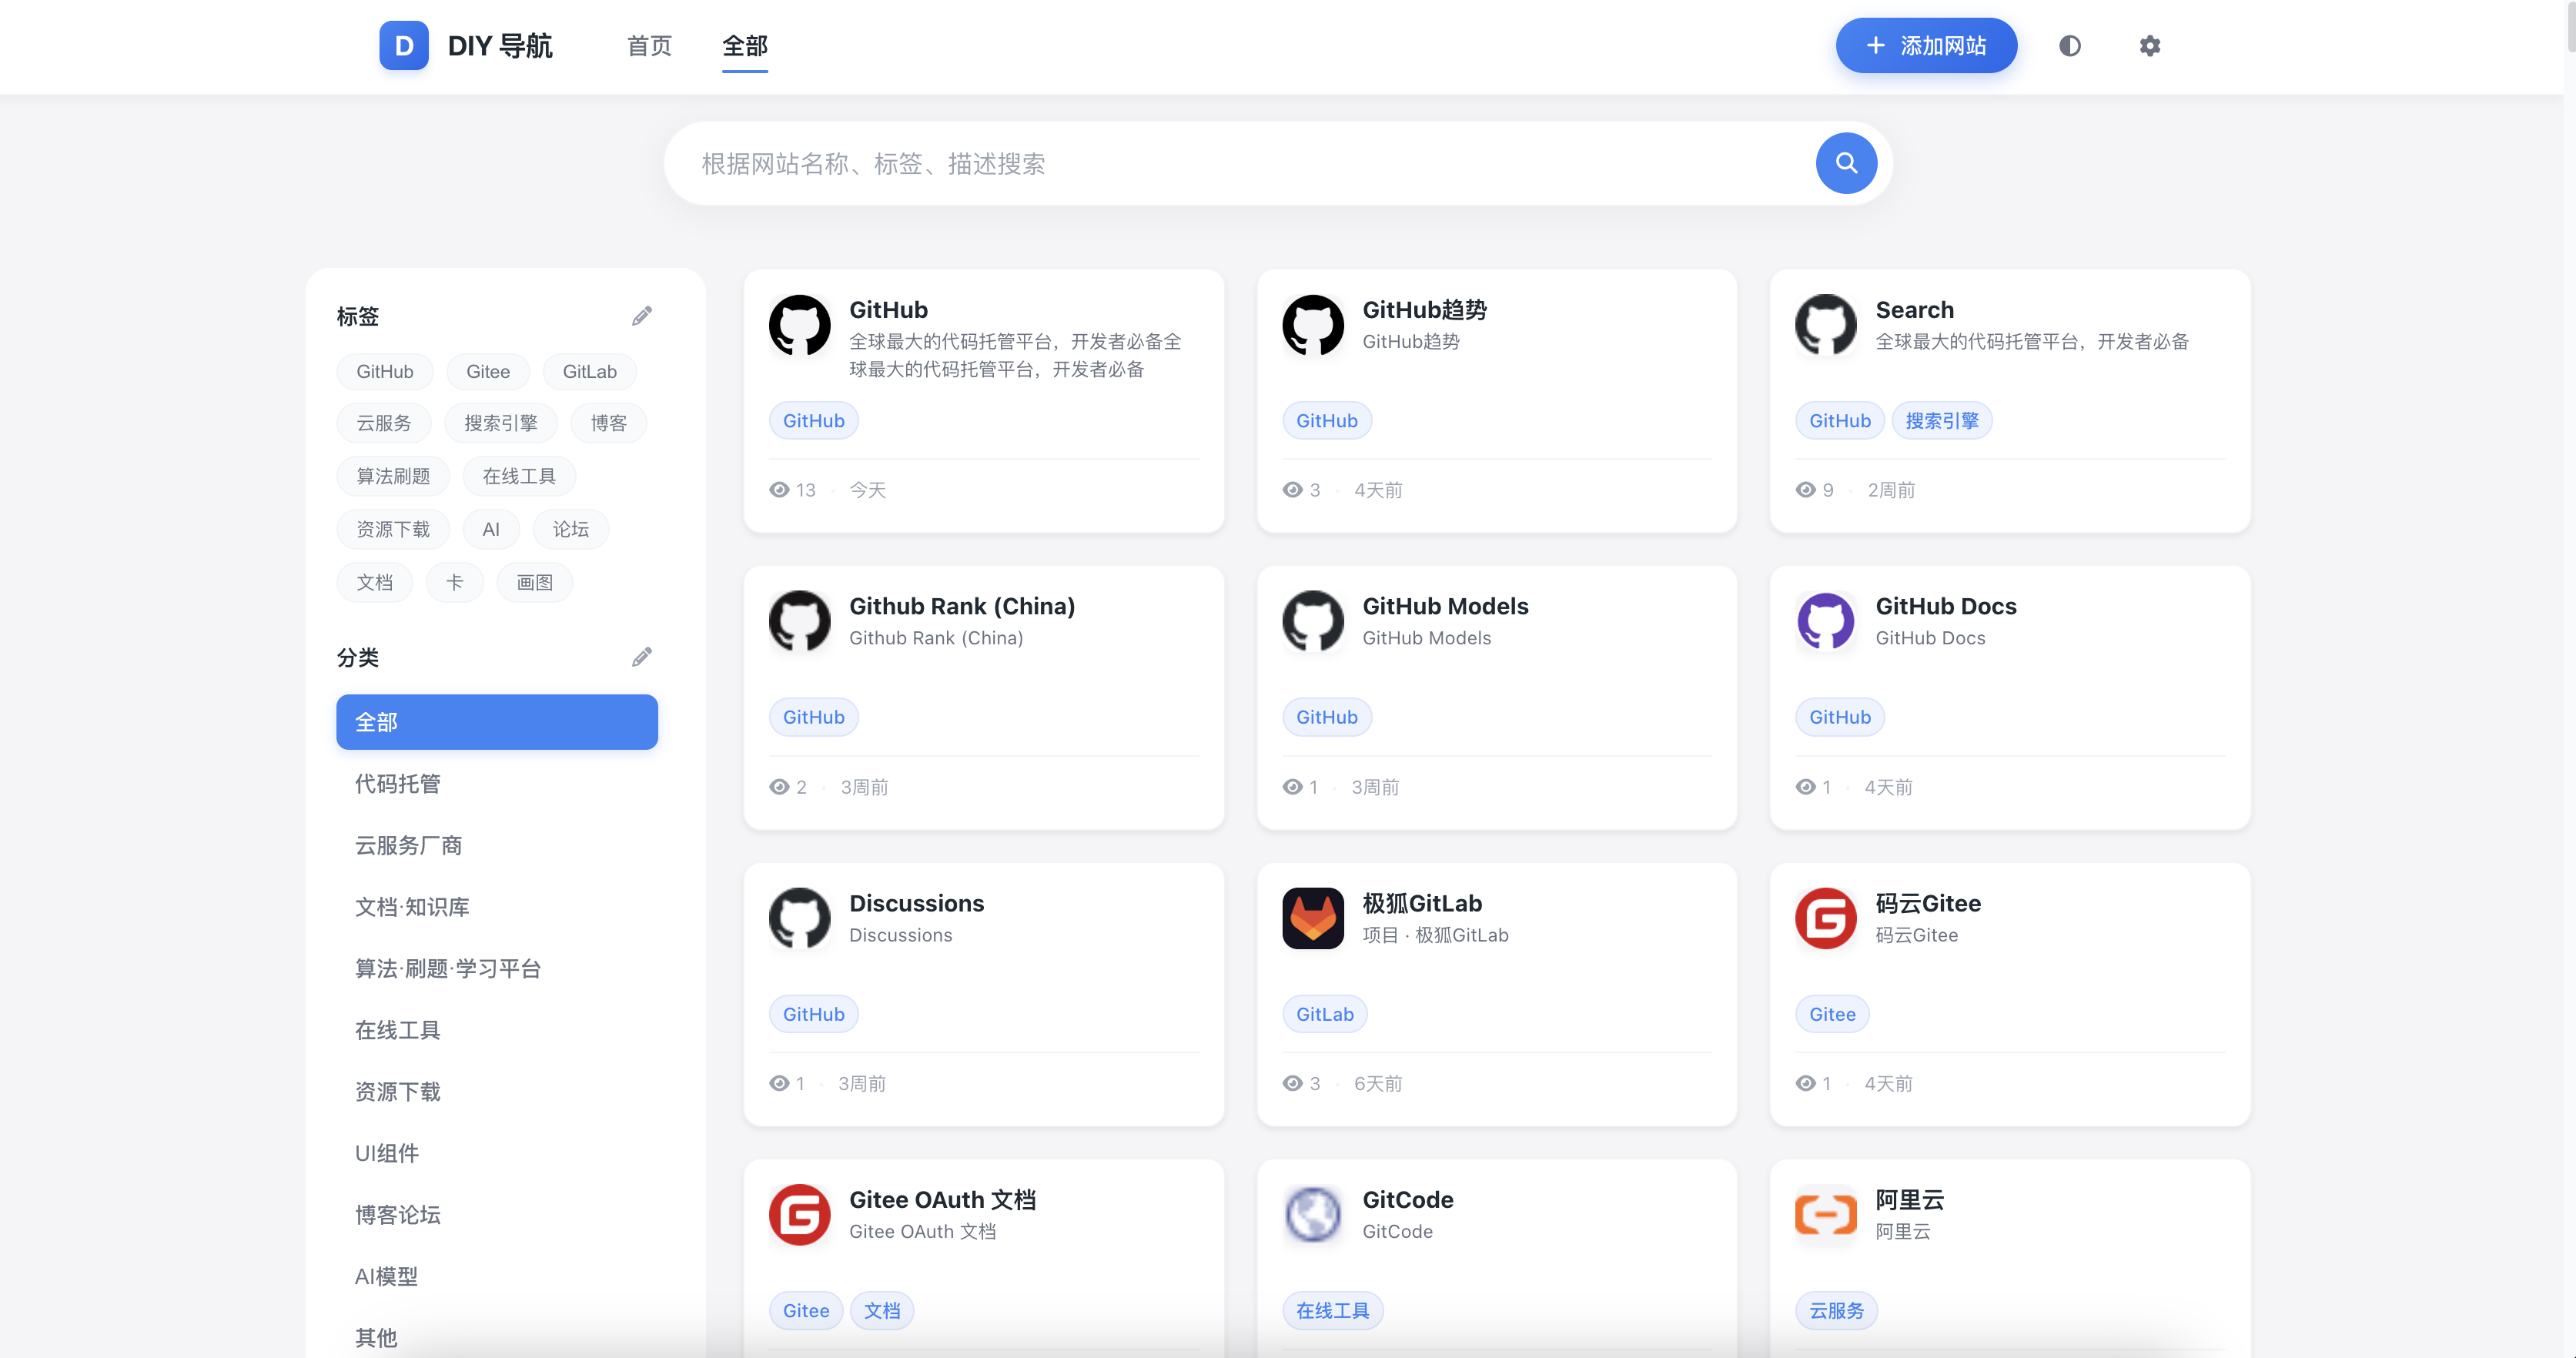Switch to the 全部 navigation tab
2576x1358 pixels.
pos(744,46)
